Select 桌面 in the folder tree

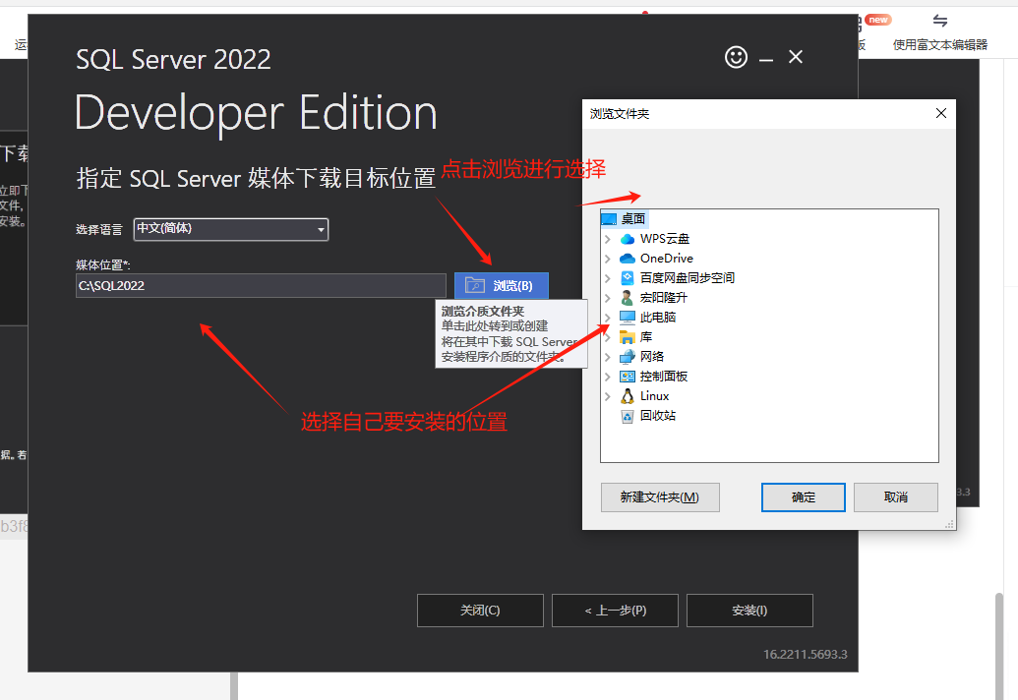click(633, 218)
